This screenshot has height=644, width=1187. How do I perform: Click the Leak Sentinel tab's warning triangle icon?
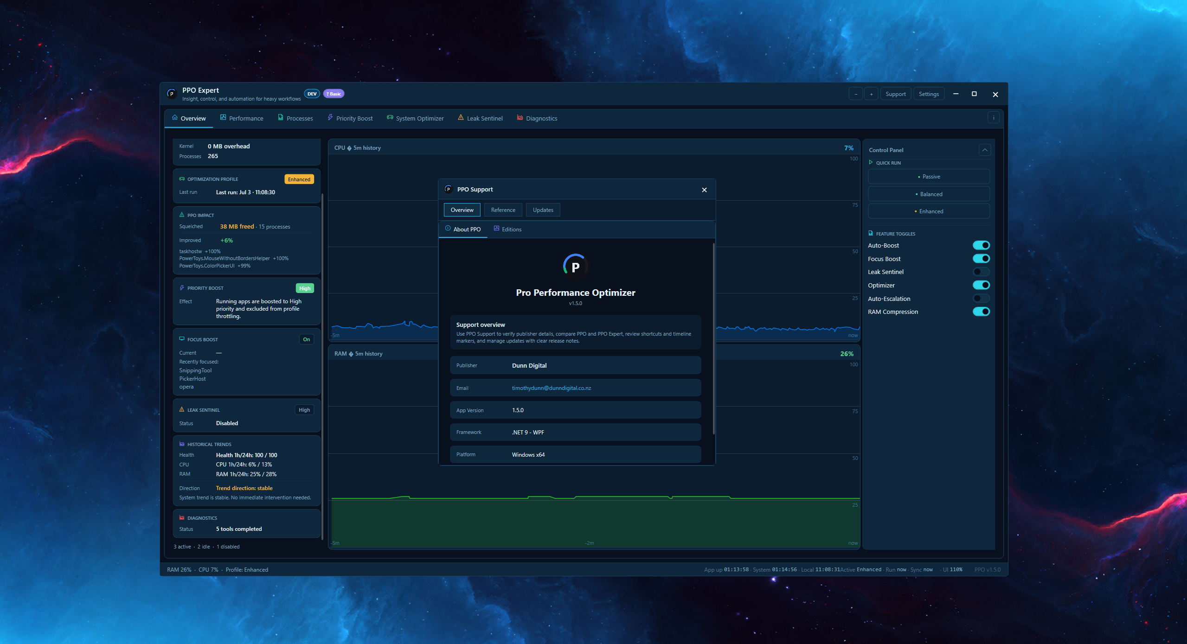[461, 118]
